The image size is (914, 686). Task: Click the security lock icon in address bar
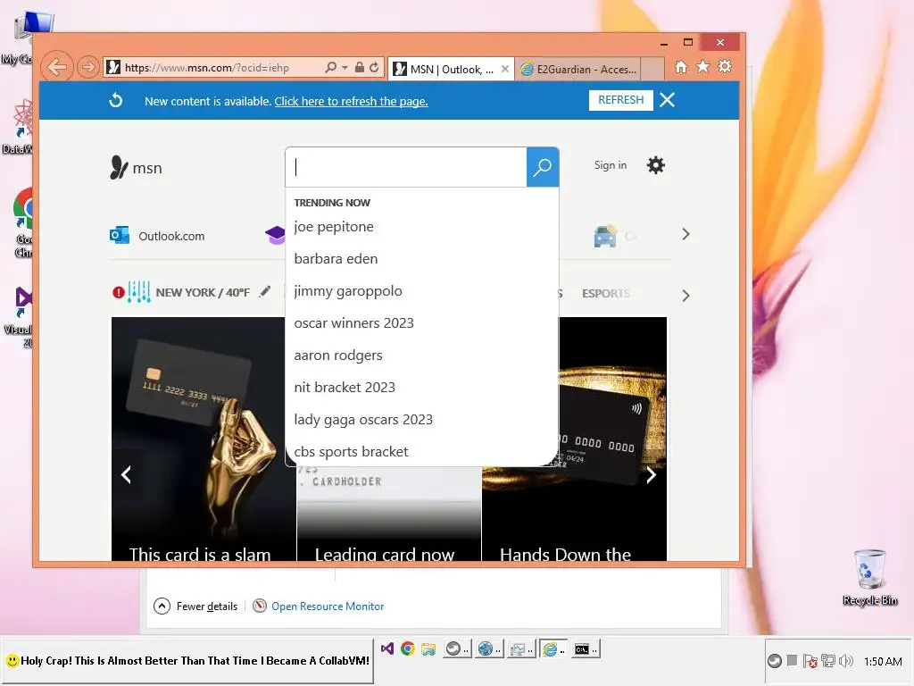(x=360, y=68)
